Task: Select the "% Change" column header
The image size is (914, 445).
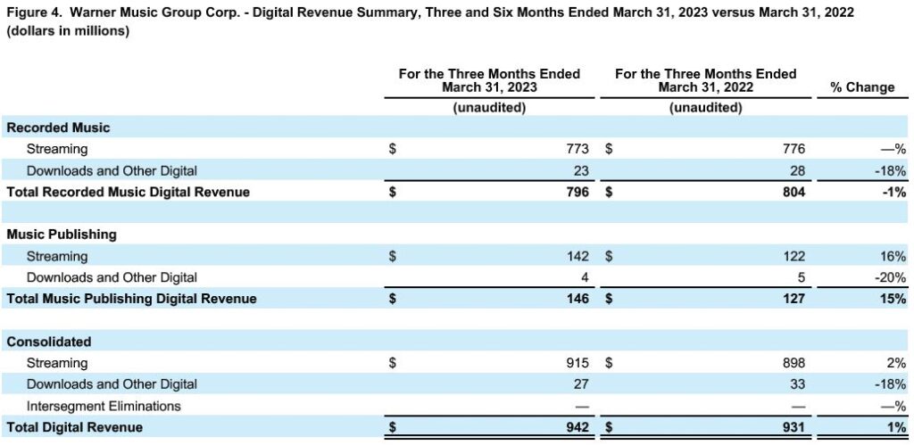Action: coord(864,87)
